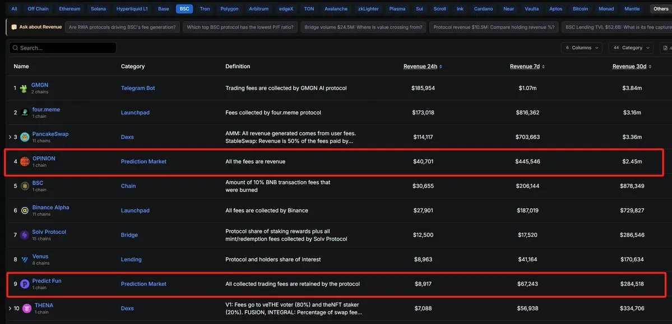Click the Solv Protocol logo icon
The height and width of the screenshot is (324, 672).
25,235
